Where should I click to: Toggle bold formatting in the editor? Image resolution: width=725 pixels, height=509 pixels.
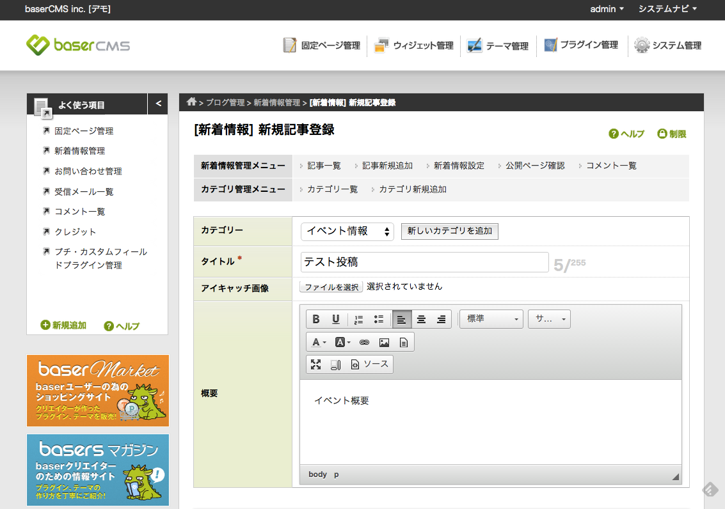pos(316,319)
